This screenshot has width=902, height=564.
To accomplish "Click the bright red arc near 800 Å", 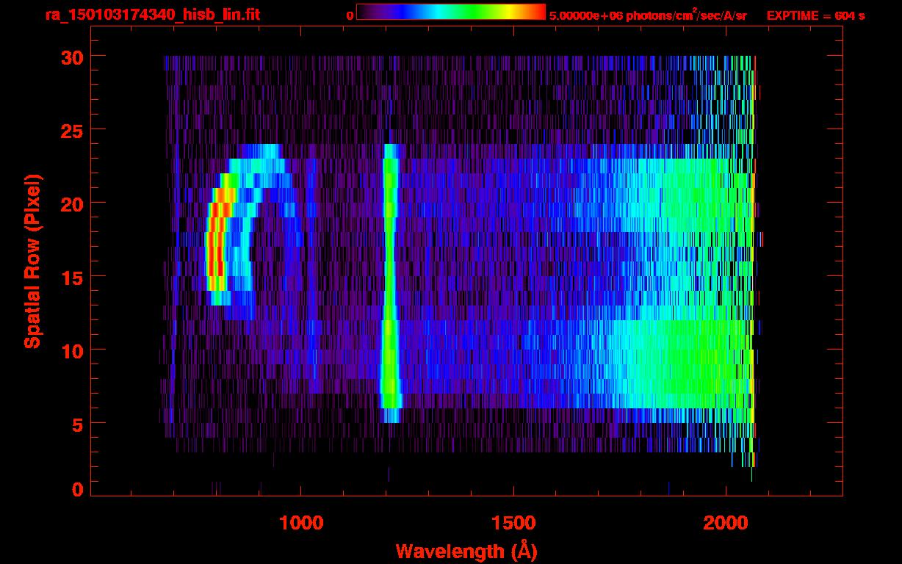I will 214,250.
